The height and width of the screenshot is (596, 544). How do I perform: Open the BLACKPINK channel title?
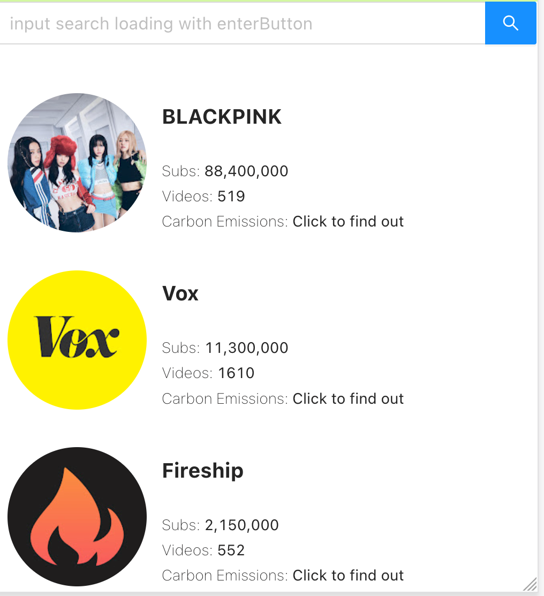[222, 117]
